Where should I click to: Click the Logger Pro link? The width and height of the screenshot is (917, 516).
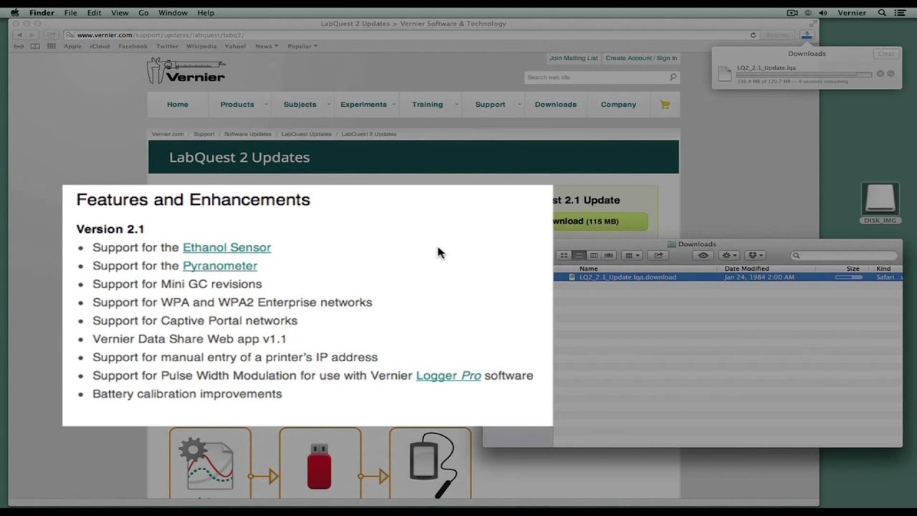tap(448, 376)
